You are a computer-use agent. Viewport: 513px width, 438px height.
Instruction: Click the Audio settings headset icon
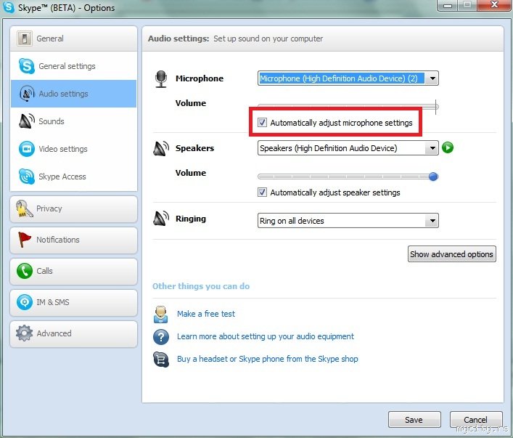click(27, 94)
